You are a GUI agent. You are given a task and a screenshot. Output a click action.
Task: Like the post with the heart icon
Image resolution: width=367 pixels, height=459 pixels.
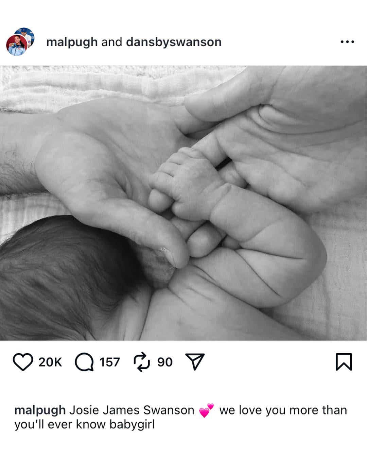pyautogui.click(x=23, y=362)
